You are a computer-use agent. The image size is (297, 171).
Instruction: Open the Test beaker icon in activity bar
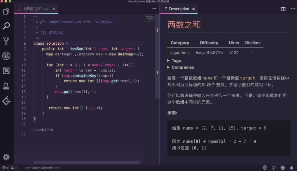pyautogui.click(x=6, y=86)
